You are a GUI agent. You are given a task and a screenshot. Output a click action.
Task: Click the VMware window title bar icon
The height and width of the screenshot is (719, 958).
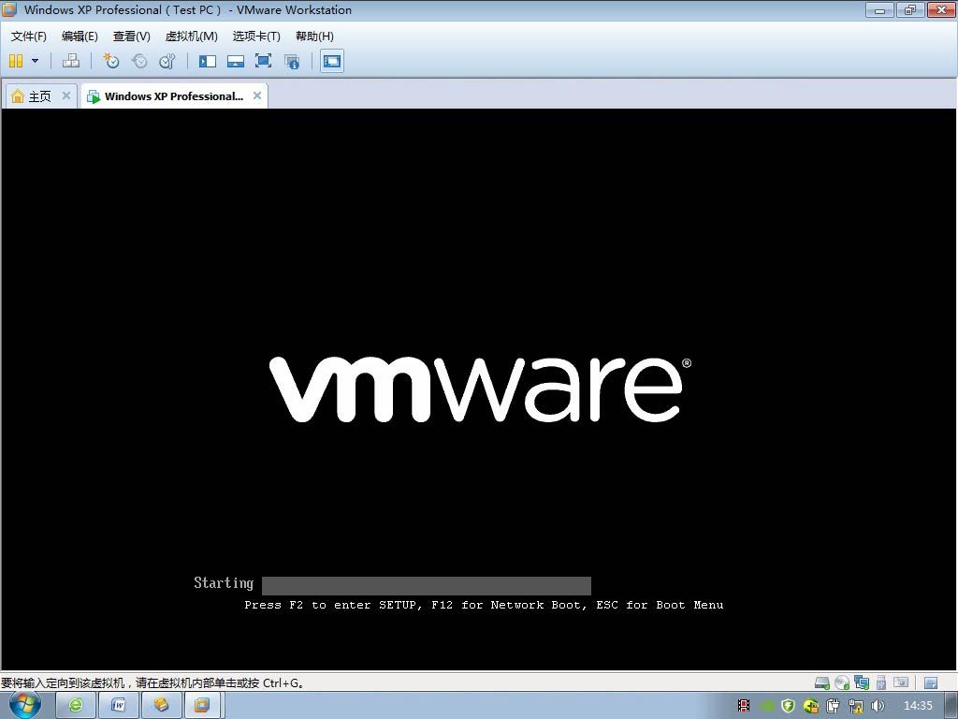tap(9, 9)
